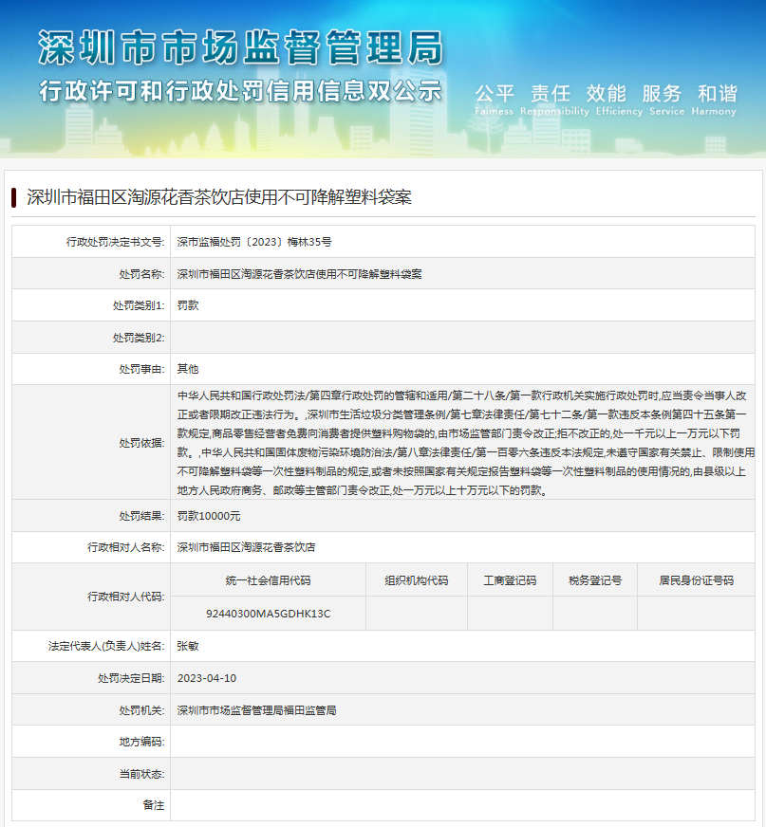Click the 处罚事由 label
The image size is (766, 827).
[141, 369]
